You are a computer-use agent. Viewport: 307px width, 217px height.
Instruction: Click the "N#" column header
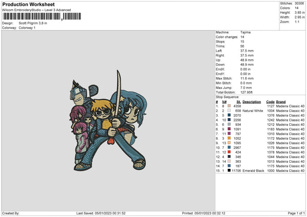(x=224, y=102)
